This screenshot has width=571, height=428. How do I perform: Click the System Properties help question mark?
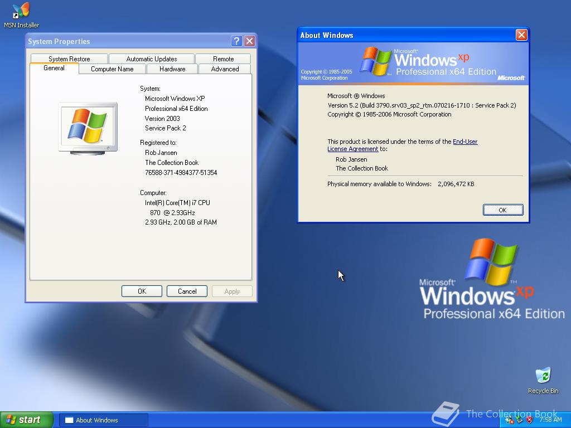point(236,41)
